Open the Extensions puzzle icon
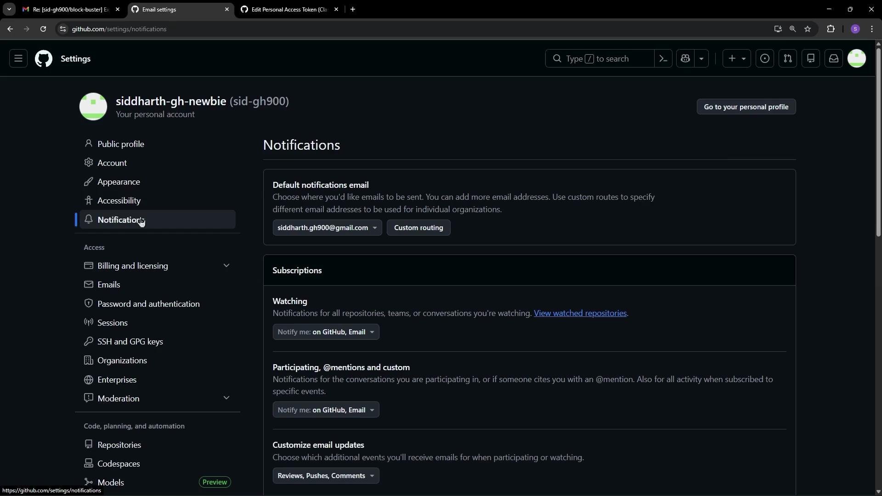The image size is (882, 496). coord(831,29)
